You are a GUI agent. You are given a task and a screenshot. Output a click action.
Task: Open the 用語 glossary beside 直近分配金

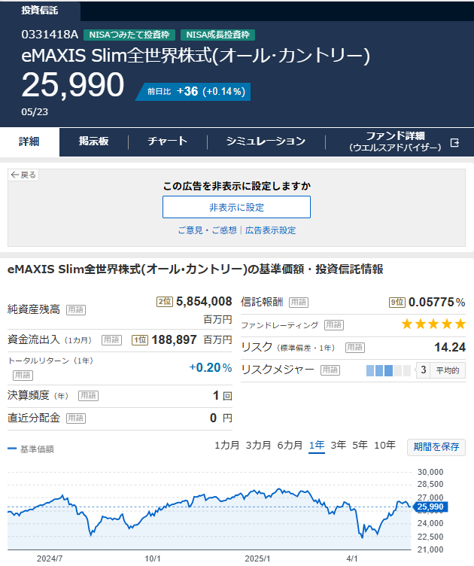[76, 418]
